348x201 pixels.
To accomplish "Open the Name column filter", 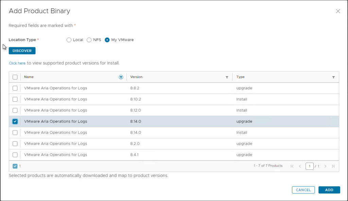I will pos(121,77).
